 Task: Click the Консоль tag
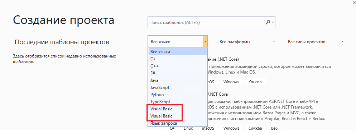click(256, 82)
